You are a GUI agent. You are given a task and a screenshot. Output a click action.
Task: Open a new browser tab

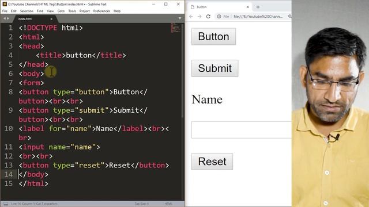pos(258,7)
